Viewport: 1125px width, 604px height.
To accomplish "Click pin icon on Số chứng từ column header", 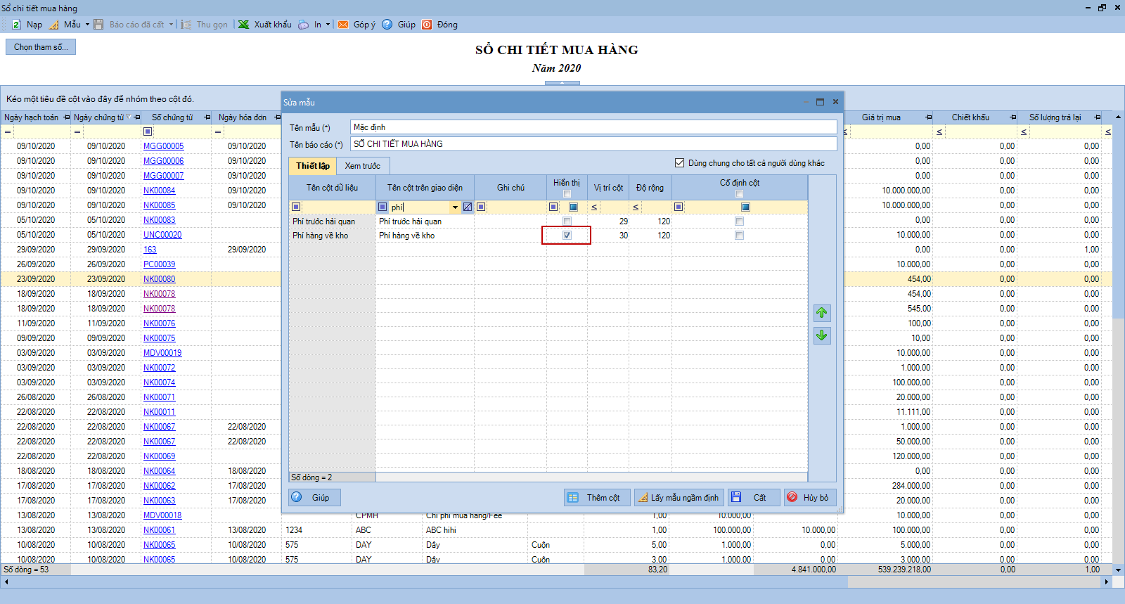I will point(207,117).
